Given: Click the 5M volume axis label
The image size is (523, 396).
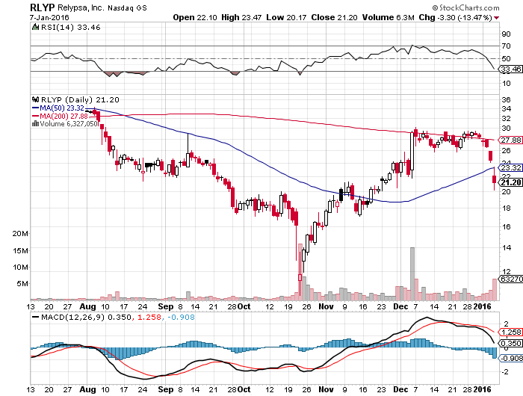Looking at the screenshot, I should point(22,284).
